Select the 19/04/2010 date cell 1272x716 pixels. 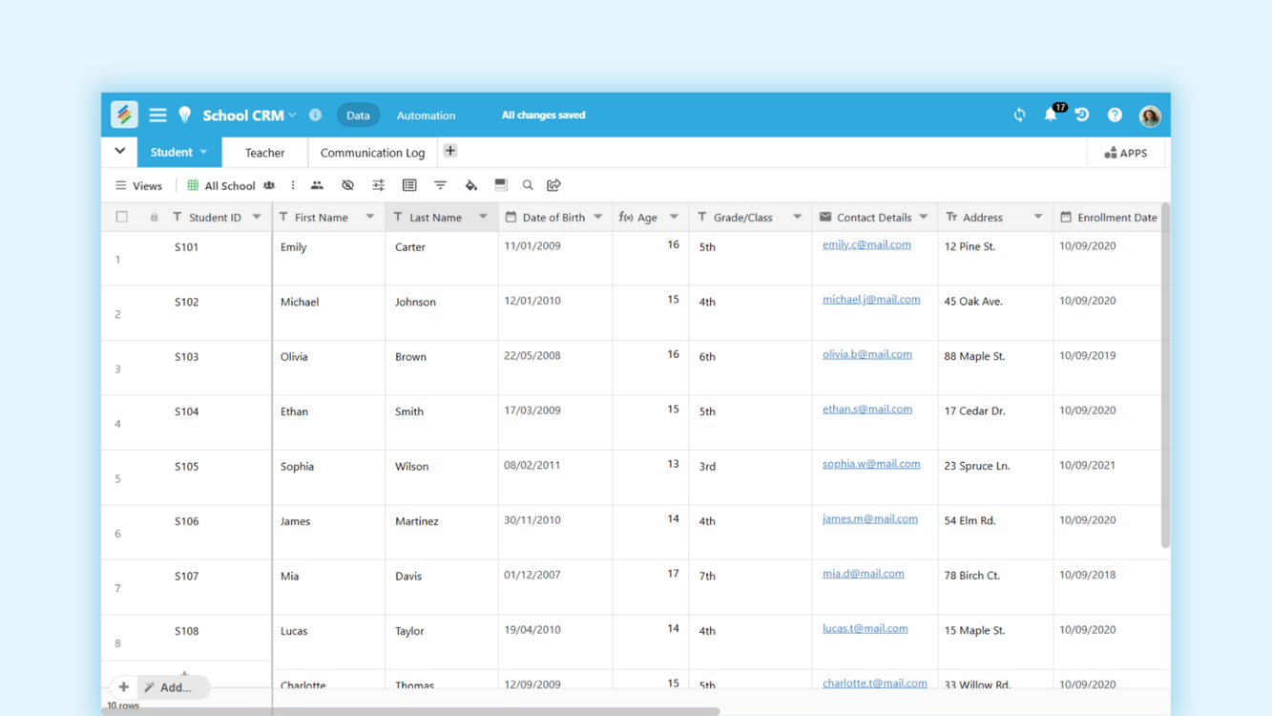coord(555,642)
